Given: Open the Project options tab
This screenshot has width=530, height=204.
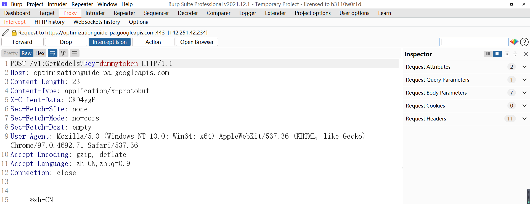Looking at the screenshot, I should [x=313, y=13].
